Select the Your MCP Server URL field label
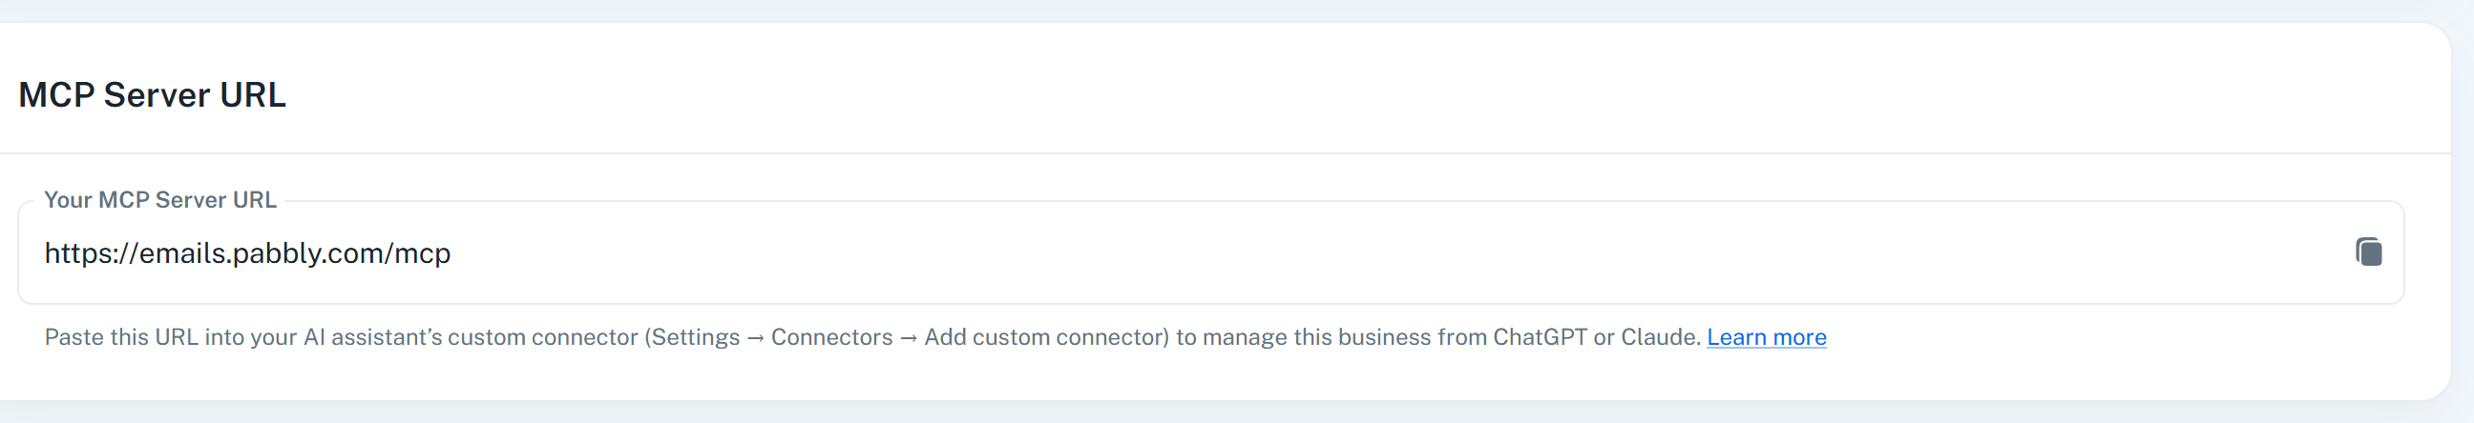The image size is (2474, 423). tap(160, 199)
